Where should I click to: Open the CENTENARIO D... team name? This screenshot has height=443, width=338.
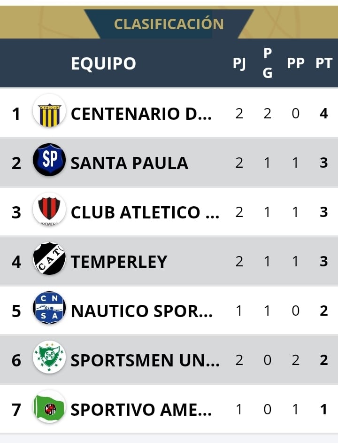click(141, 113)
